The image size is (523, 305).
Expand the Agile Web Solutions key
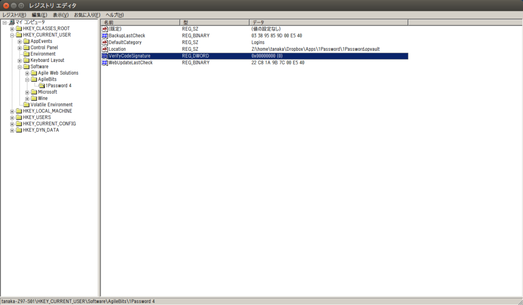pyautogui.click(x=28, y=74)
